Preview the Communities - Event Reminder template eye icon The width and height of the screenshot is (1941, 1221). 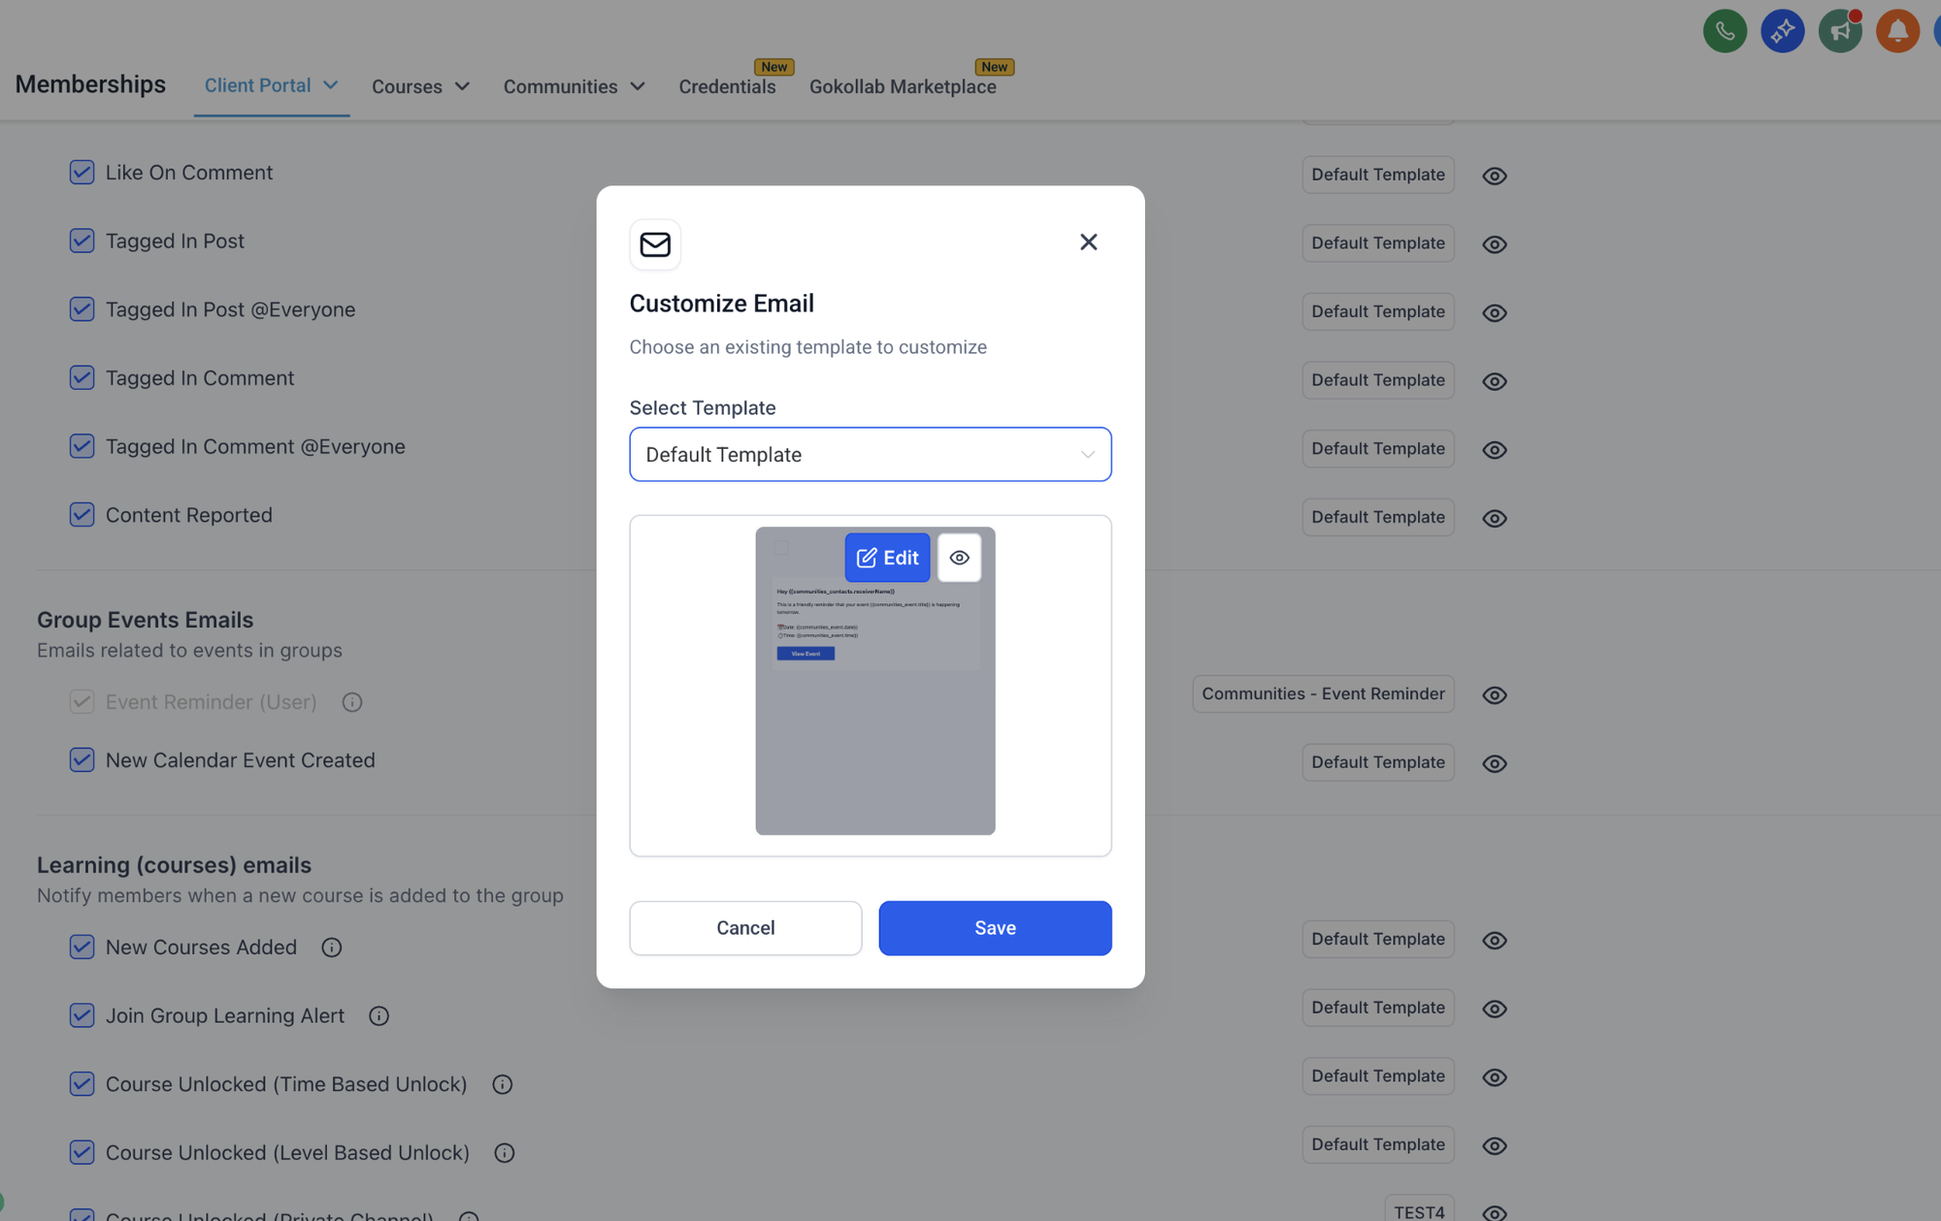[1495, 695]
